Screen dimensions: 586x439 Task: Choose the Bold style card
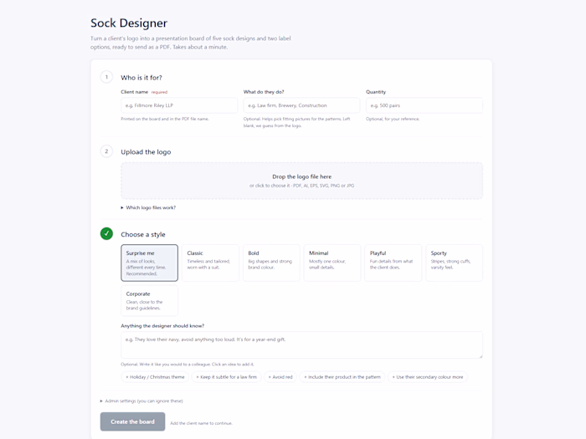pyautogui.click(x=271, y=263)
